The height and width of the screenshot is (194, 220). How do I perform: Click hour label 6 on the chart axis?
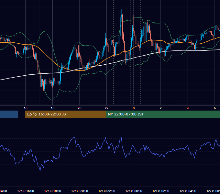(215, 108)
